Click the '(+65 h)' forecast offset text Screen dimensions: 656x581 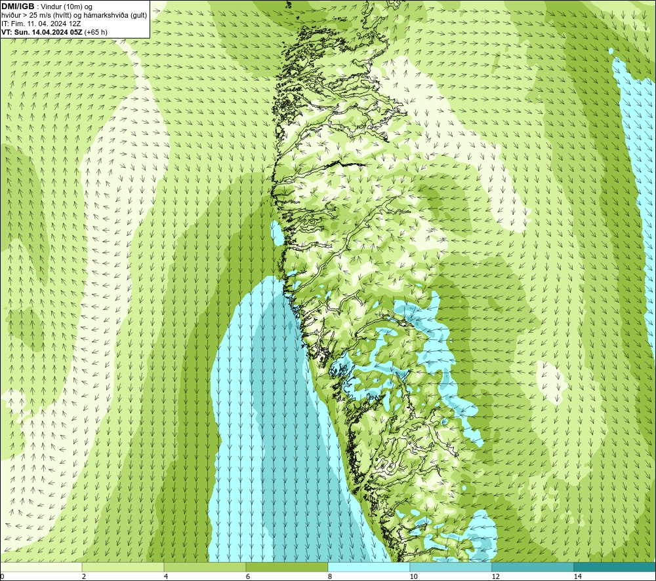[x=96, y=32]
